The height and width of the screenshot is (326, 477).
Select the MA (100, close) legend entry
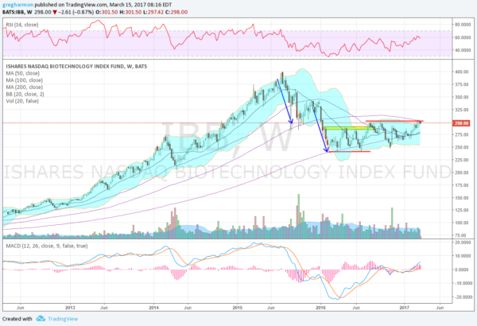click(x=25, y=80)
